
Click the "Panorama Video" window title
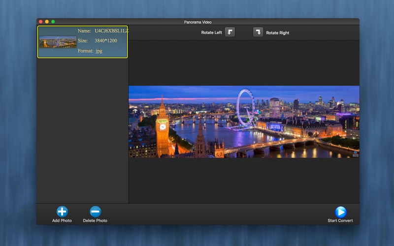pyautogui.click(x=198, y=22)
